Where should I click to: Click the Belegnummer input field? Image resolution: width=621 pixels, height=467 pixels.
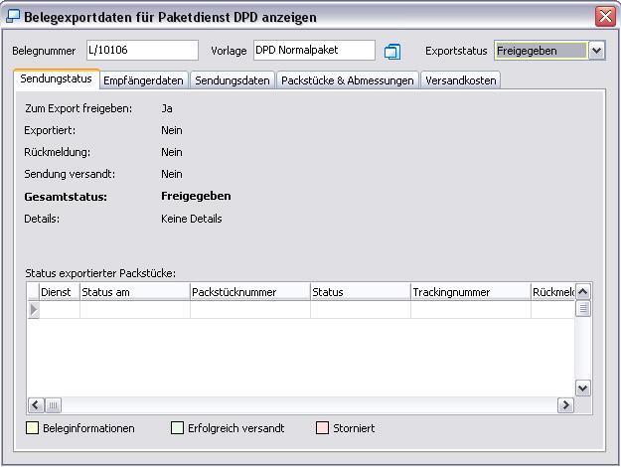[142, 51]
